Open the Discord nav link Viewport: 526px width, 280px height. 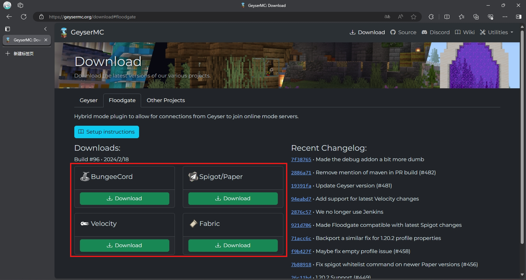coord(436,32)
